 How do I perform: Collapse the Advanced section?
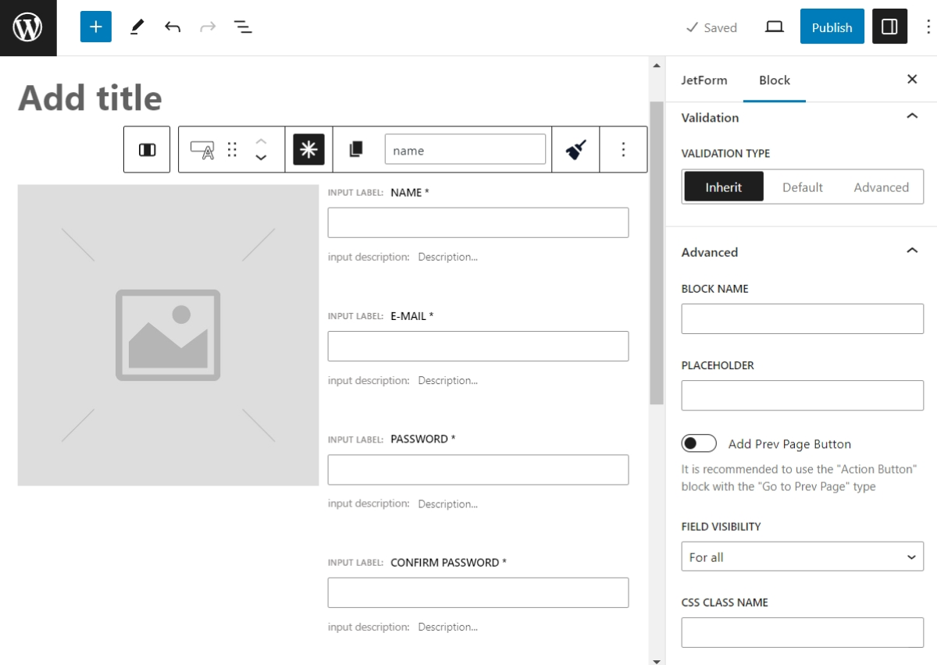(911, 251)
